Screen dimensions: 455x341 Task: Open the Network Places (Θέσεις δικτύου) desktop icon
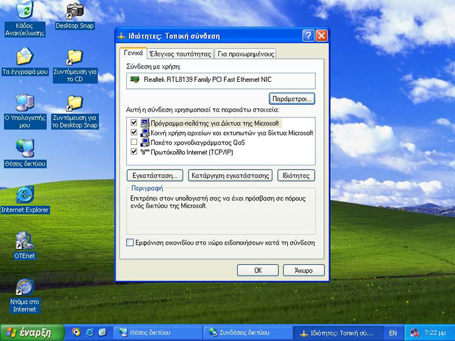coord(25,148)
